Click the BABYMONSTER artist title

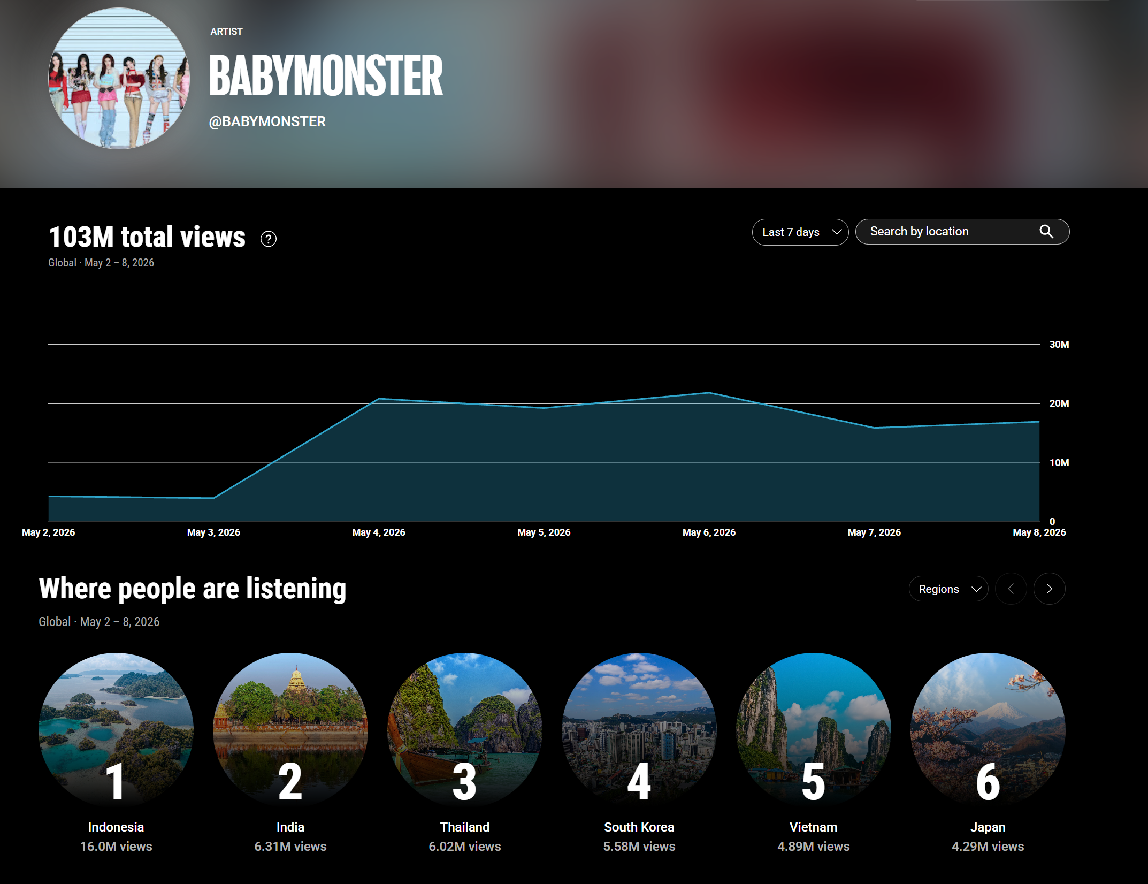(326, 75)
